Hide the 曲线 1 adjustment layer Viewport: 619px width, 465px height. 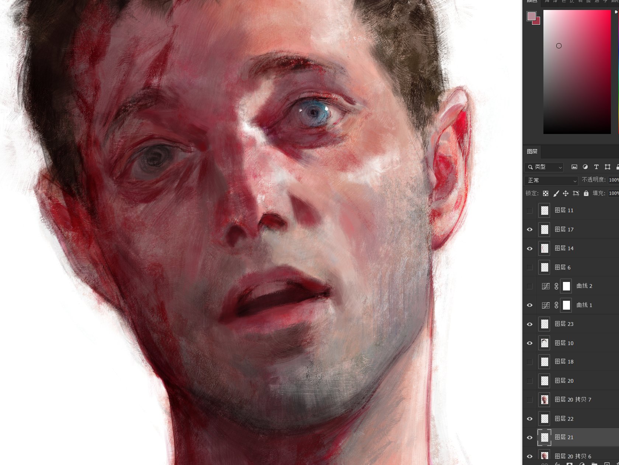point(530,305)
